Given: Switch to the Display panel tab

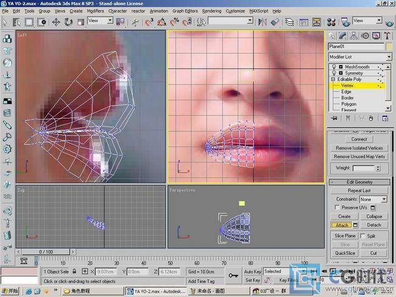Looking at the screenshot, I should (377, 36).
